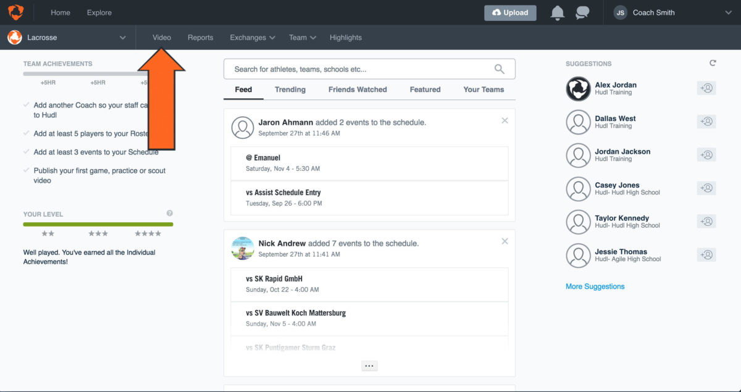Dismiss the Jaron Ahmann feed post
Image resolution: width=741 pixels, height=392 pixels.
pyautogui.click(x=504, y=120)
